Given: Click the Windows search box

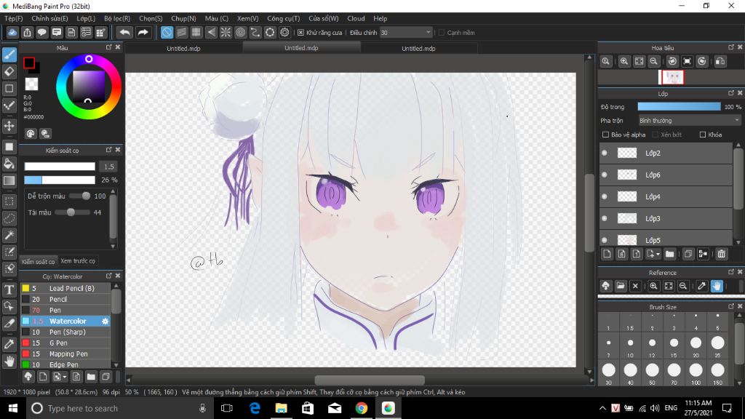Looking at the screenshot, I should (x=119, y=409).
